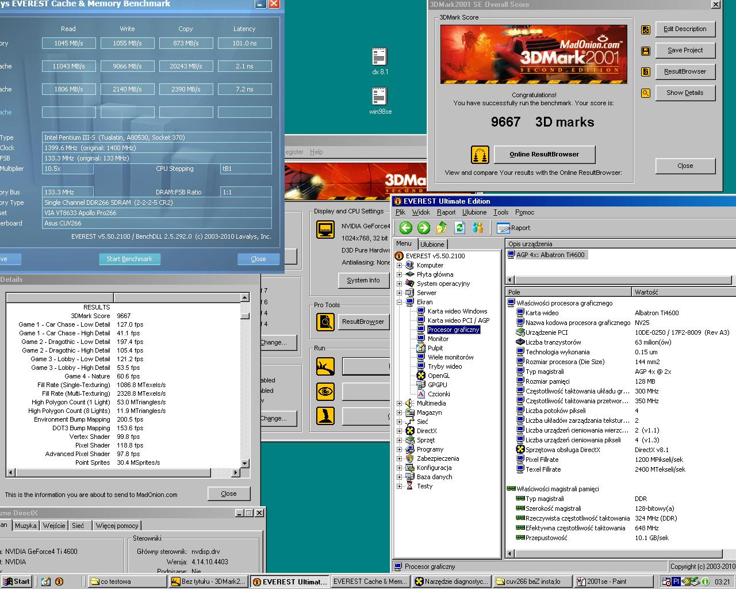Open the dx 8.1 desktop file

(x=379, y=62)
